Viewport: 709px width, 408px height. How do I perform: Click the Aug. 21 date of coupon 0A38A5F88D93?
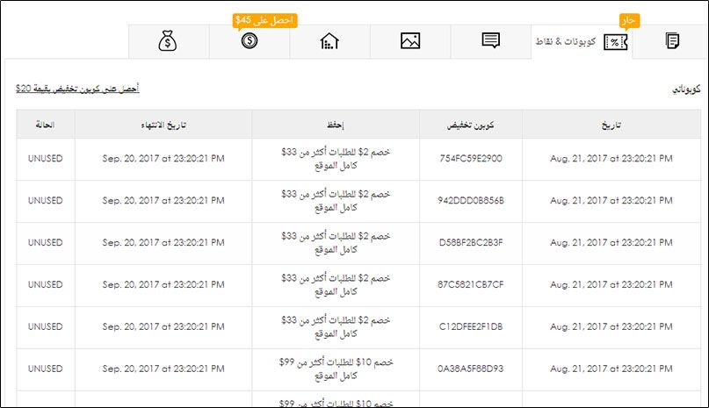pyautogui.click(x=611, y=369)
